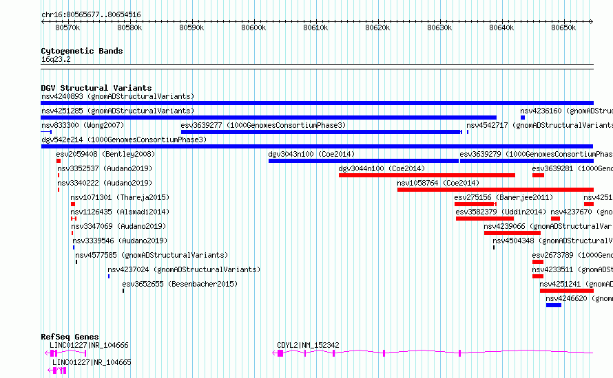Select nsv3347069 (Audano2019) label
This screenshot has width=613, height=378.
tap(118, 226)
